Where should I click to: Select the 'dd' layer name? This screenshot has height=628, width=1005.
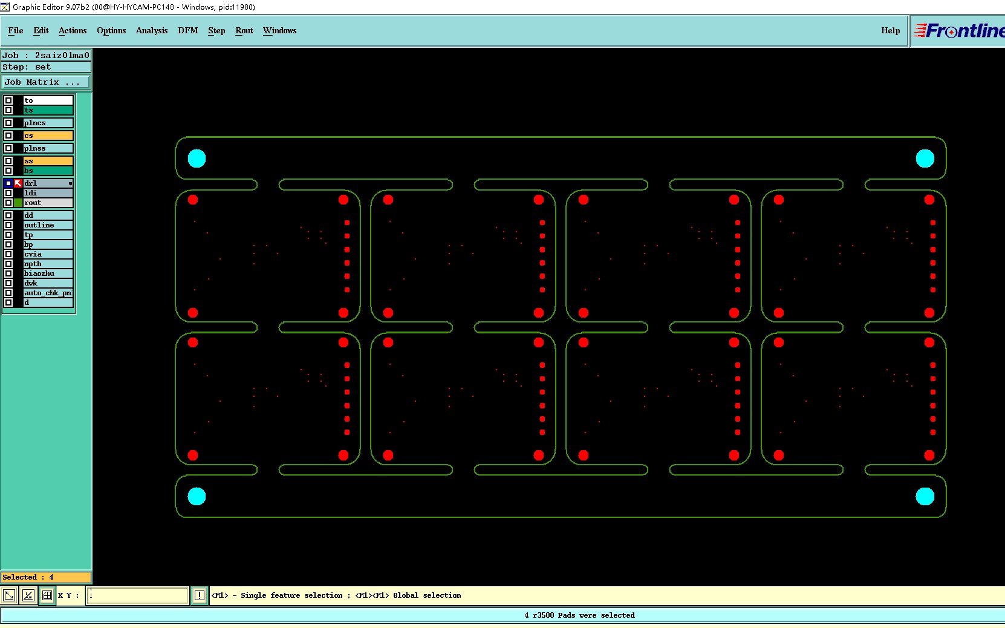[x=48, y=215]
